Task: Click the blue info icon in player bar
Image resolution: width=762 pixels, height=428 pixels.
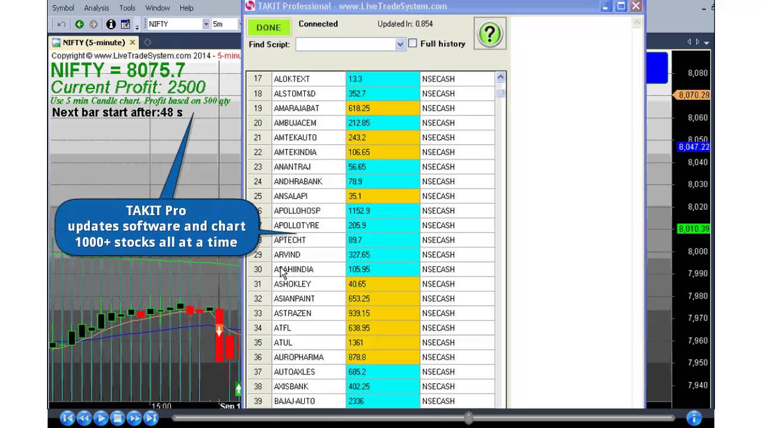Action: [x=694, y=418]
